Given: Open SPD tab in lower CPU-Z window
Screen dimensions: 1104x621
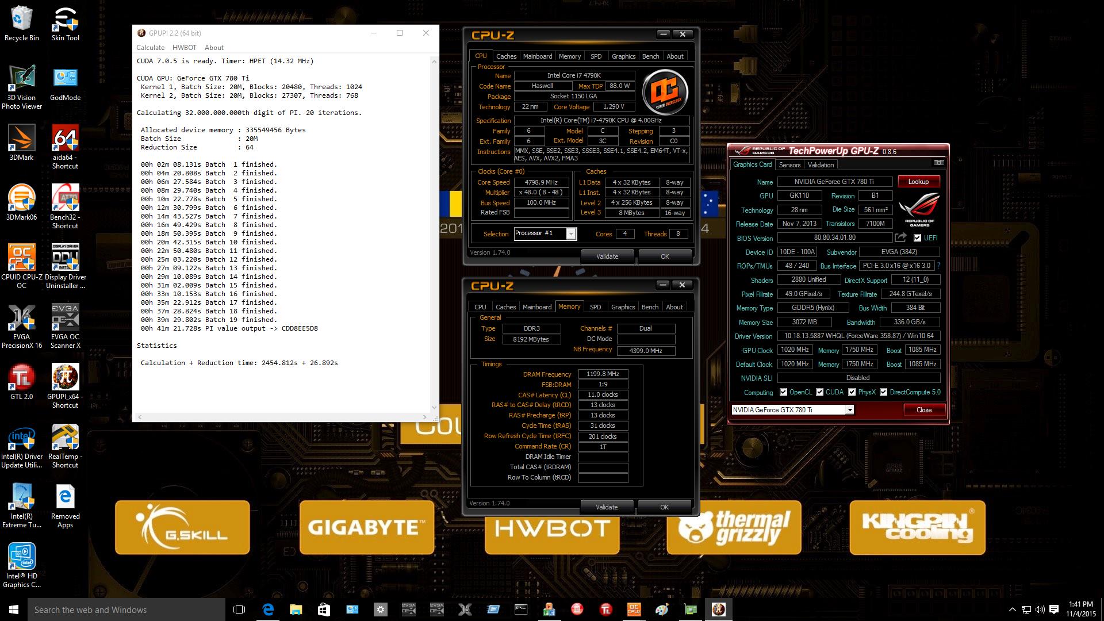Looking at the screenshot, I should (596, 307).
